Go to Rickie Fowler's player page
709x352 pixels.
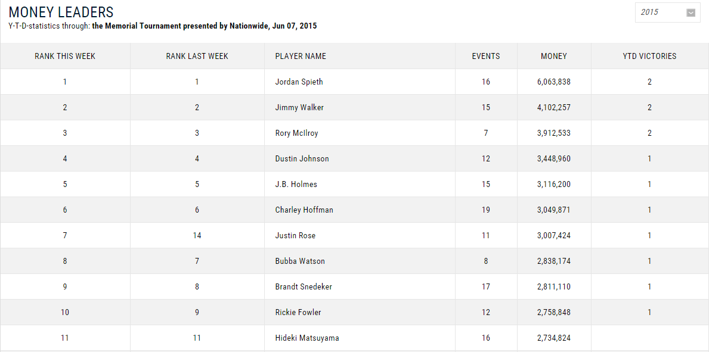coord(298,312)
